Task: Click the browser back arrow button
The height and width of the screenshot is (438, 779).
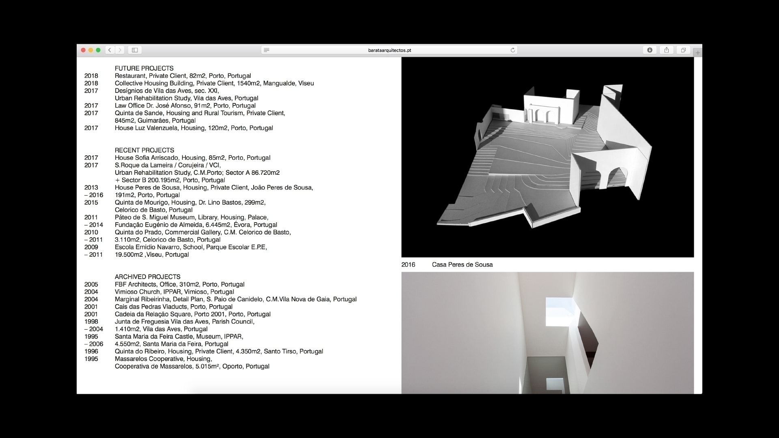Action: coord(110,50)
